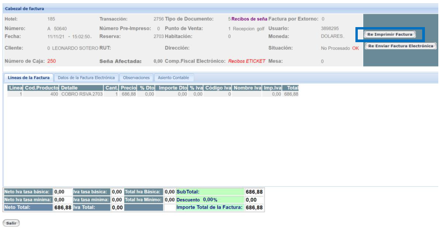Click the Código Iva column header

[x=218, y=88]
